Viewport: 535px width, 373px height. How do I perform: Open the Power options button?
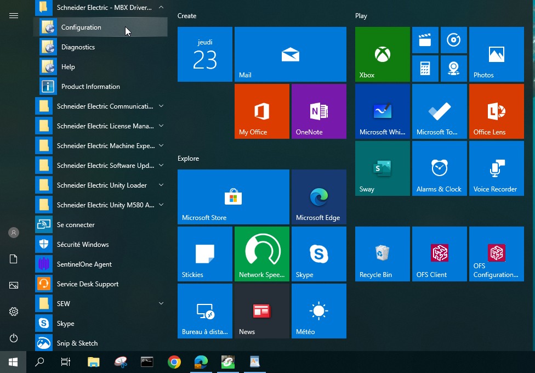tap(14, 338)
